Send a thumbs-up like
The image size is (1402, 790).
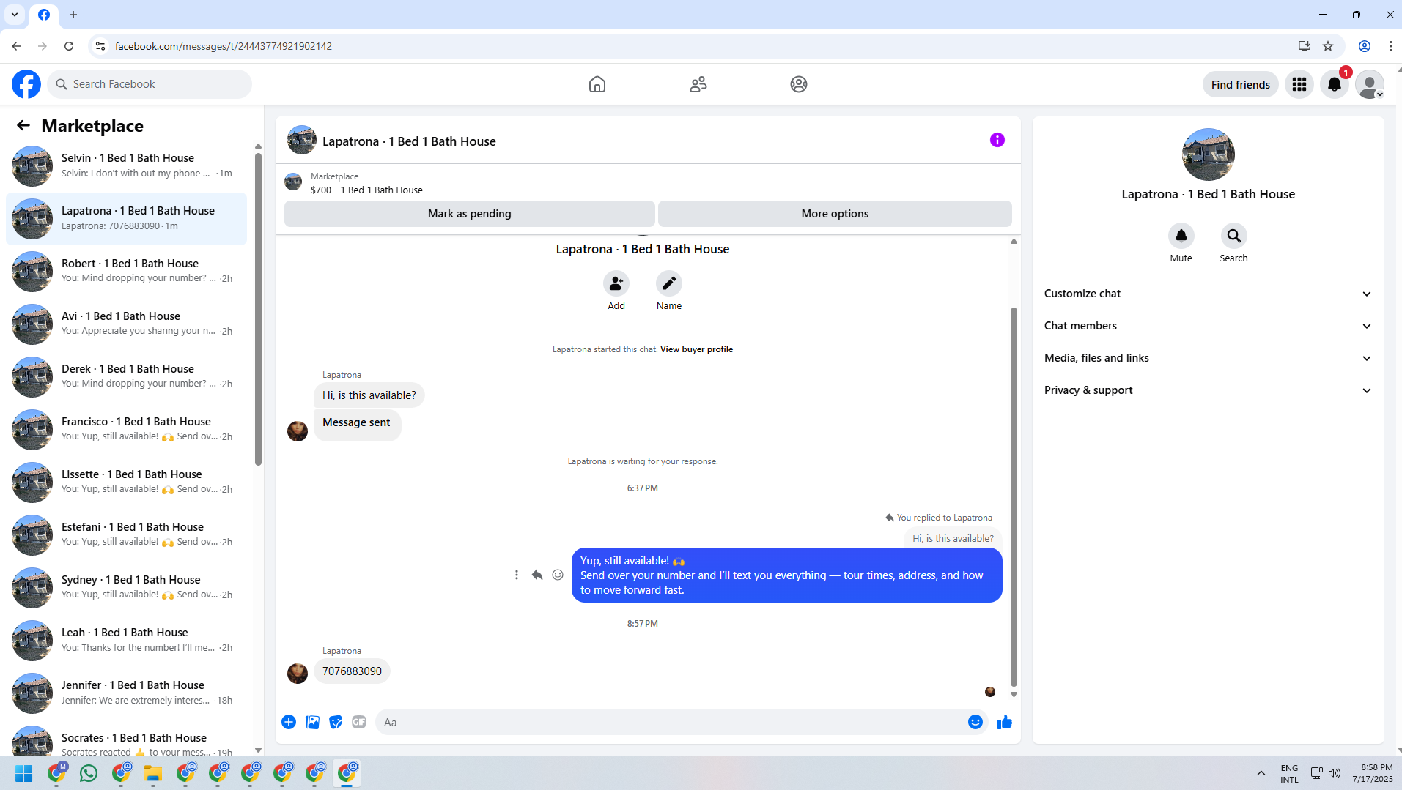1005,723
